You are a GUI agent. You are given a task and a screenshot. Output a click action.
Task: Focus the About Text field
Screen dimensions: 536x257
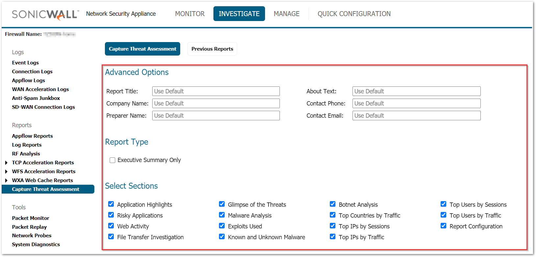coord(416,91)
